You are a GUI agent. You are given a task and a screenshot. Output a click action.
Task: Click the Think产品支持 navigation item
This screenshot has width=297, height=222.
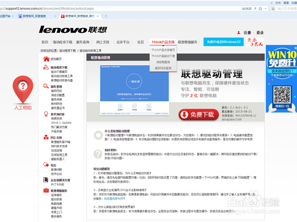click(x=163, y=42)
